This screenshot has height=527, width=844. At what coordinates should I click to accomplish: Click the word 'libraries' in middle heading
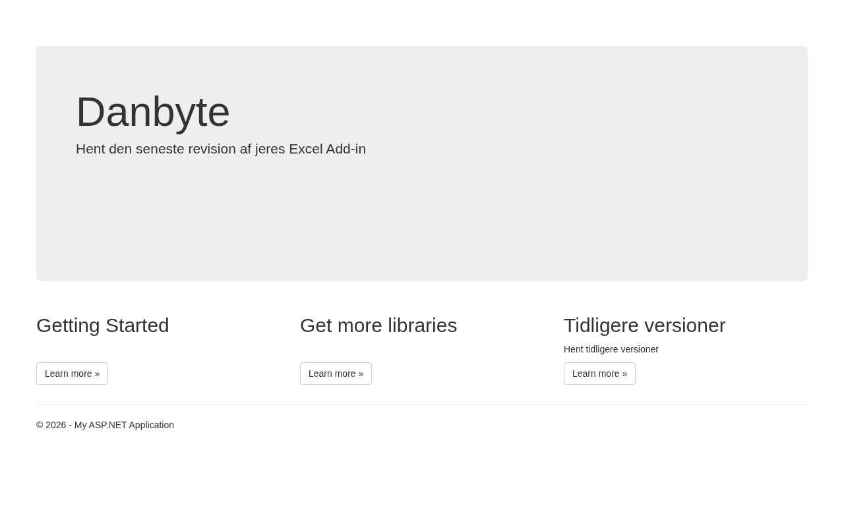point(422,325)
